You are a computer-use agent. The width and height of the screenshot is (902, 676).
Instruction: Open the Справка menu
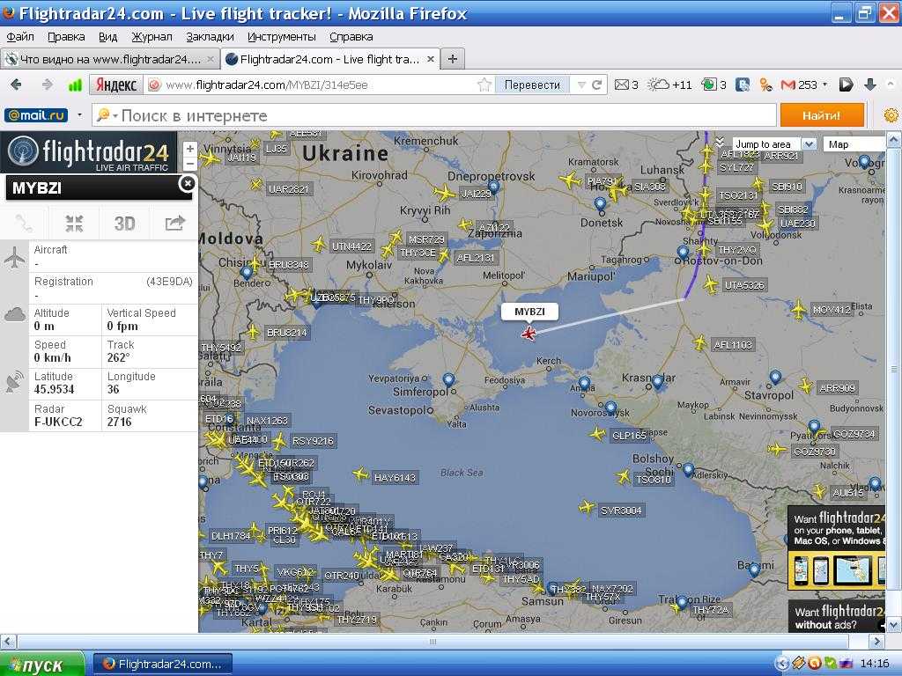(351, 37)
